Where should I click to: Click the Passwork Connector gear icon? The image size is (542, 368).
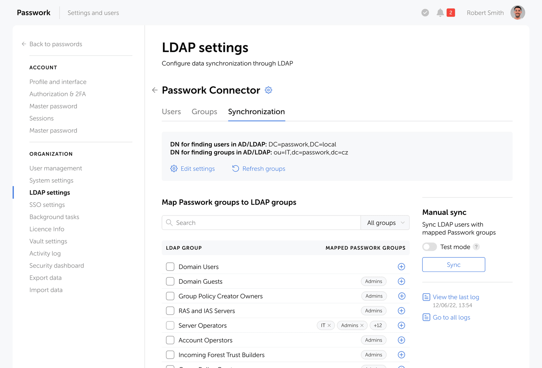268,90
